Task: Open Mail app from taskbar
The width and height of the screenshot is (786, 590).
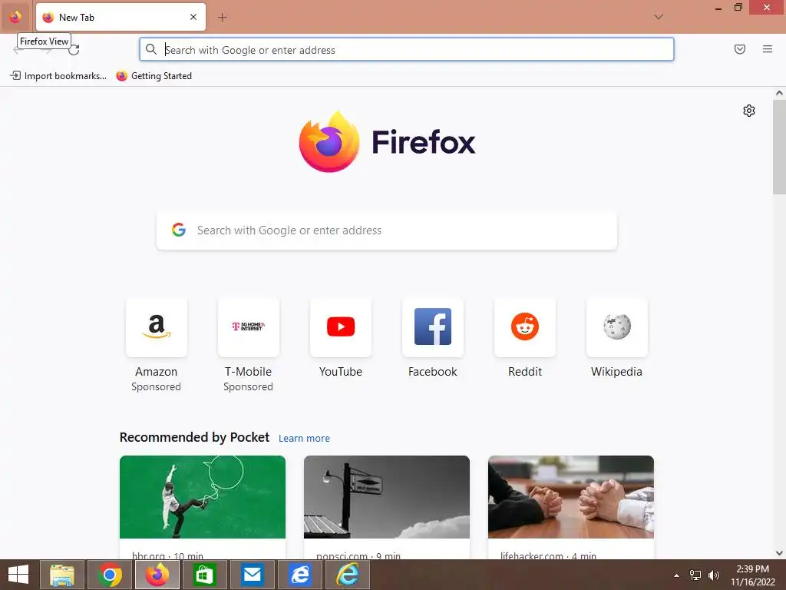Action: [252, 575]
